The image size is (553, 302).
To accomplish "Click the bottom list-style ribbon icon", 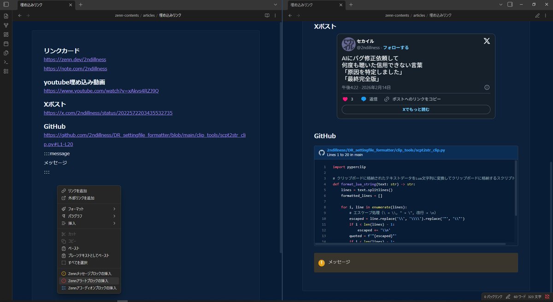I will click(6, 71).
